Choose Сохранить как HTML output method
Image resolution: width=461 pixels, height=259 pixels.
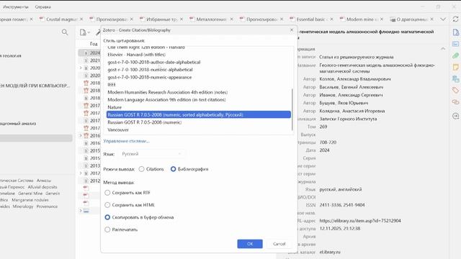[107, 205]
